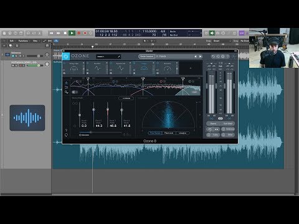Open the left-click tool menu pointer
Viewport: 299px width, 224px height.
tap(145, 41)
